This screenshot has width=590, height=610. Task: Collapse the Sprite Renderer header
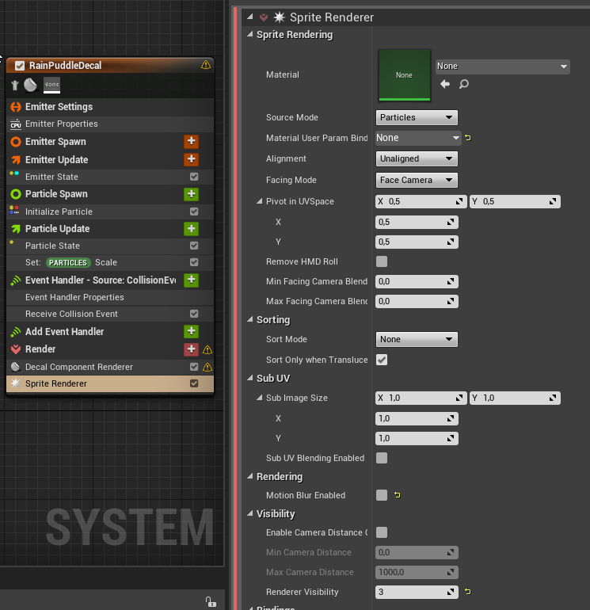(x=250, y=17)
